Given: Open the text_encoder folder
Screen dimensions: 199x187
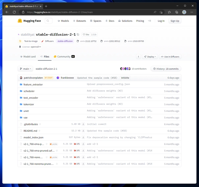Looking at the screenshot, I should pyautogui.click(x=31, y=98).
